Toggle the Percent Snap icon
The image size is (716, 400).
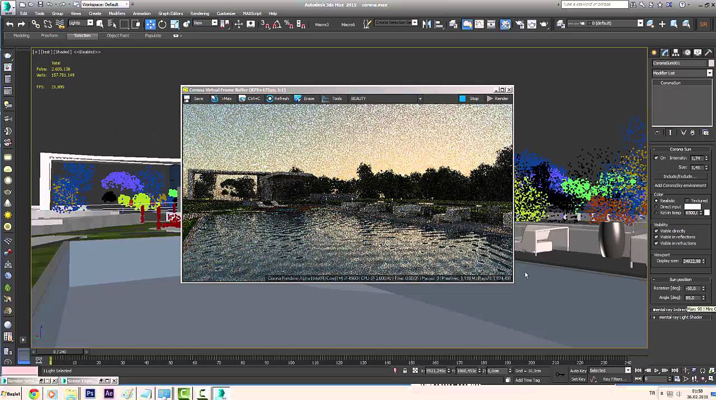click(x=289, y=24)
